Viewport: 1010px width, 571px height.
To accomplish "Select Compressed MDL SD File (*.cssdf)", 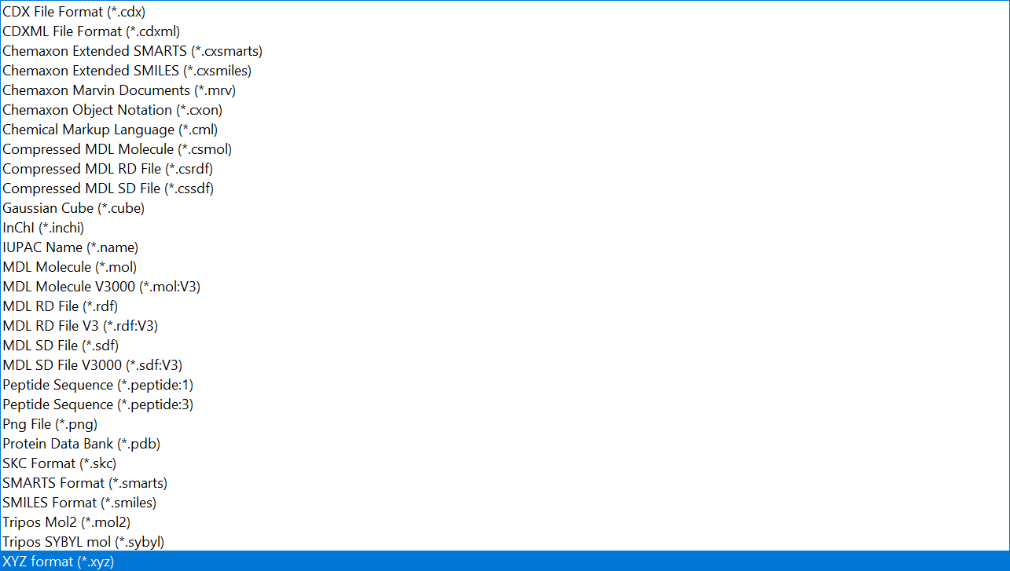I will click(x=505, y=189).
